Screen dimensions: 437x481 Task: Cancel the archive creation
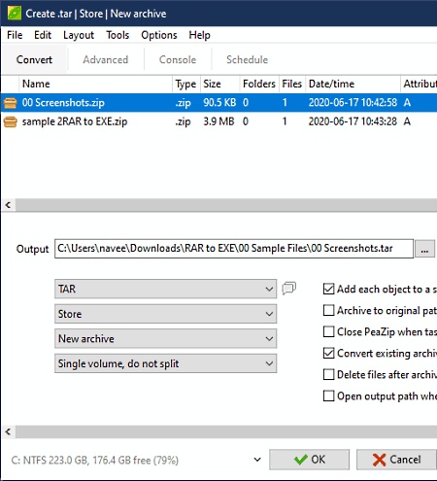(397, 460)
